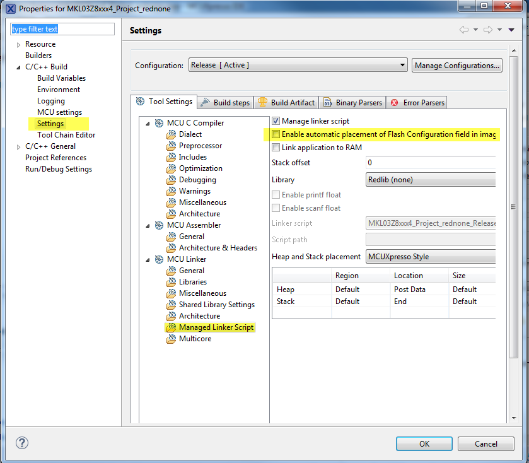The width and height of the screenshot is (529, 463).
Task: Click the Managed Linker Script folder icon
Action: [x=171, y=327]
